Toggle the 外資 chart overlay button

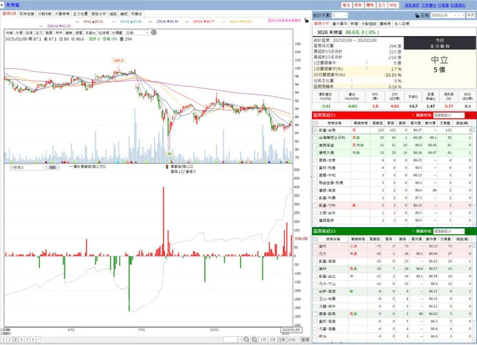coord(19,32)
